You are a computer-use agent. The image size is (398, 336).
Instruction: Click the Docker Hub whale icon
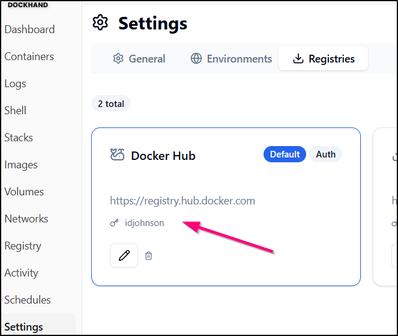click(117, 155)
